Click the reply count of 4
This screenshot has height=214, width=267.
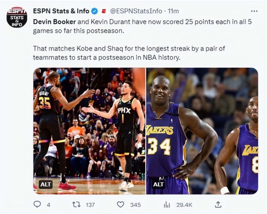48,205
